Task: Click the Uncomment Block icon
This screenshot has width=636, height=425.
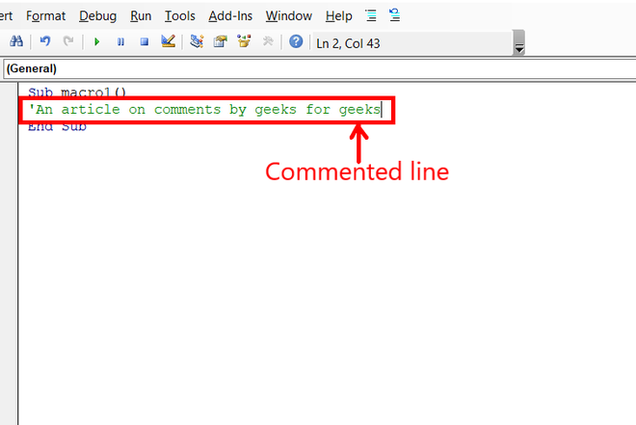Action: pyautogui.click(x=395, y=15)
